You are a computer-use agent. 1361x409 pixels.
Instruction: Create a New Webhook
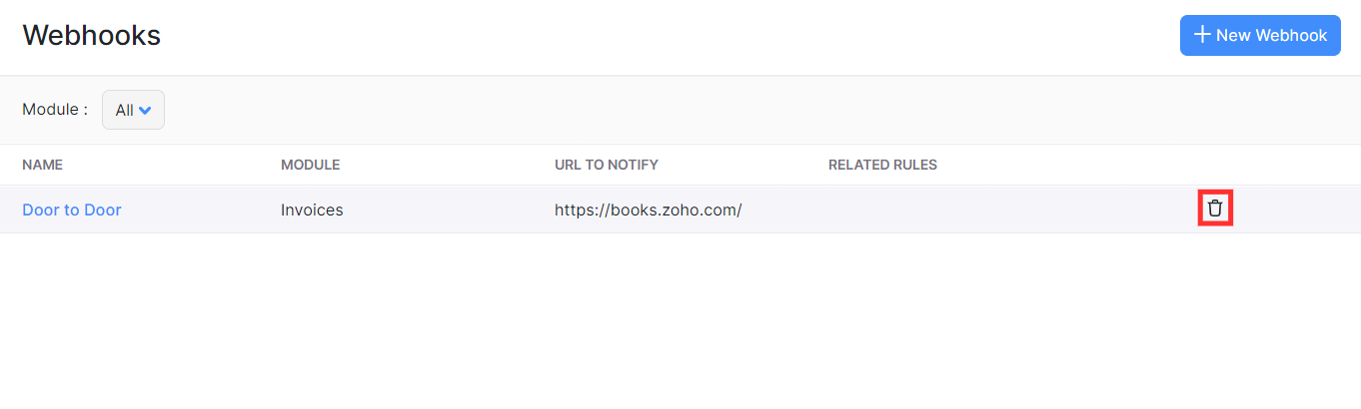(x=1259, y=35)
